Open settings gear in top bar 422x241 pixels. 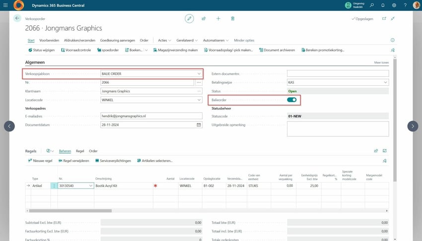(x=394, y=5)
